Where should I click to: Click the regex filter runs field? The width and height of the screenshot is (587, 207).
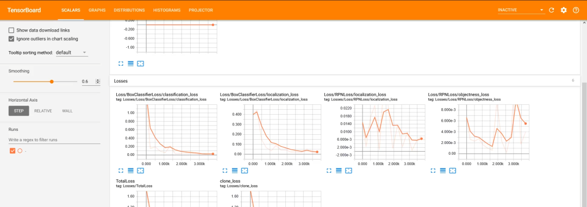tap(54, 140)
